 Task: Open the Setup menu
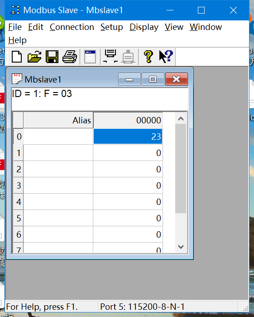(x=112, y=27)
